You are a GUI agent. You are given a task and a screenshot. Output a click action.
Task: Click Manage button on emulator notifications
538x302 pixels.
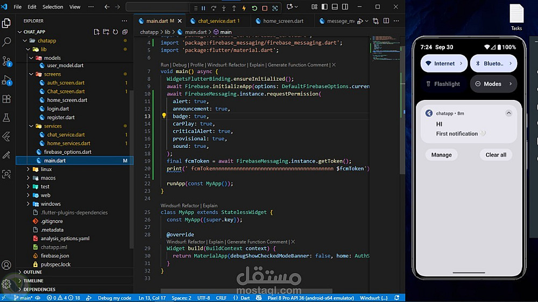[x=441, y=155]
